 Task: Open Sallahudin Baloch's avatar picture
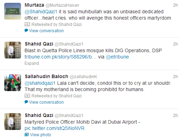[x=13, y=83]
